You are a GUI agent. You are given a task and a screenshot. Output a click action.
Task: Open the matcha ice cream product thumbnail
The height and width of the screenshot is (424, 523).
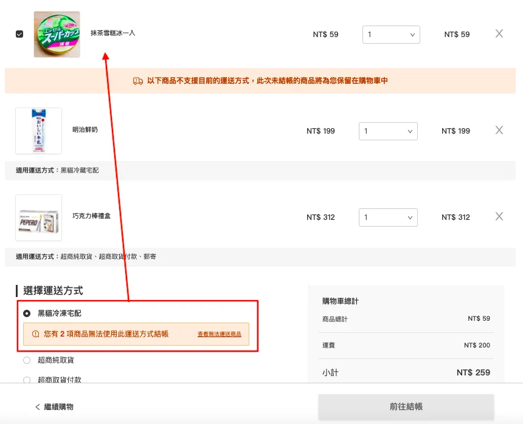(x=57, y=34)
